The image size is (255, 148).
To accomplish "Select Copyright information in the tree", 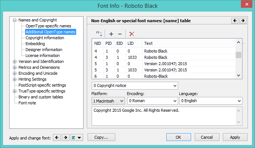I will tap(45, 38).
